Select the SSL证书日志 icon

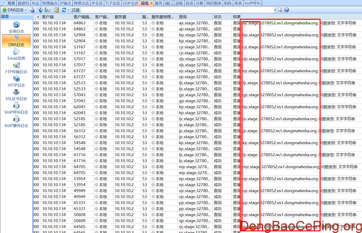[x=17, y=95]
